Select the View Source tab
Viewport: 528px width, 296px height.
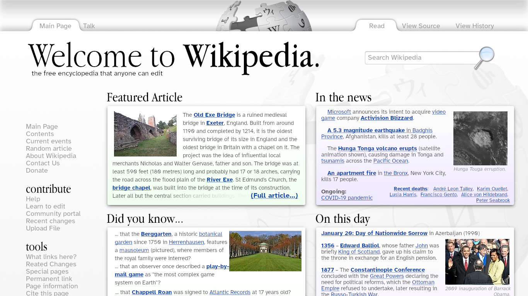coord(421,26)
